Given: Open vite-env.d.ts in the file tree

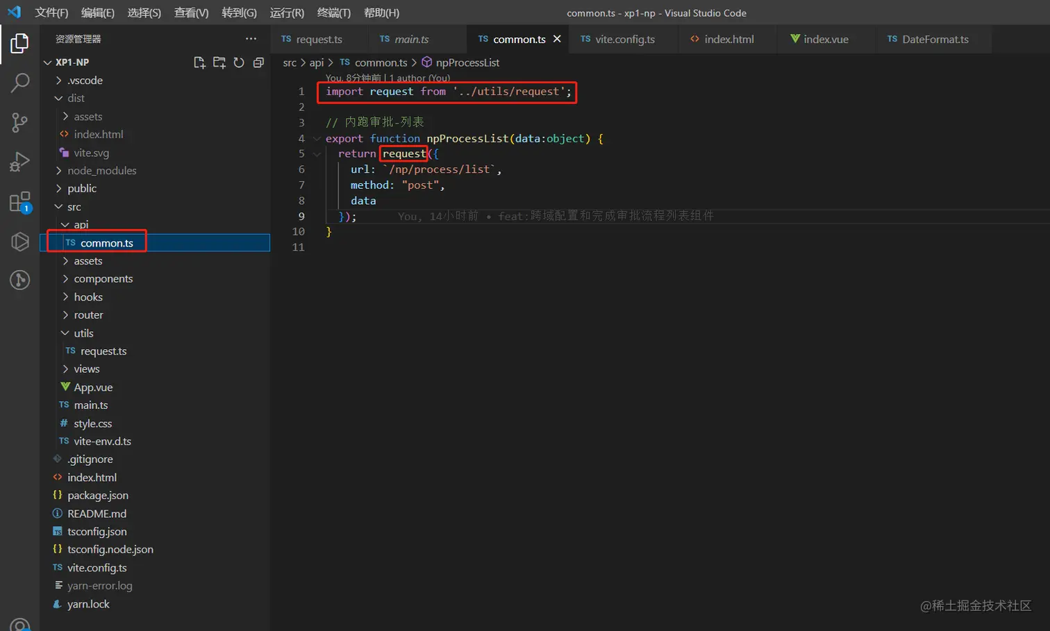Looking at the screenshot, I should pos(156,441).
